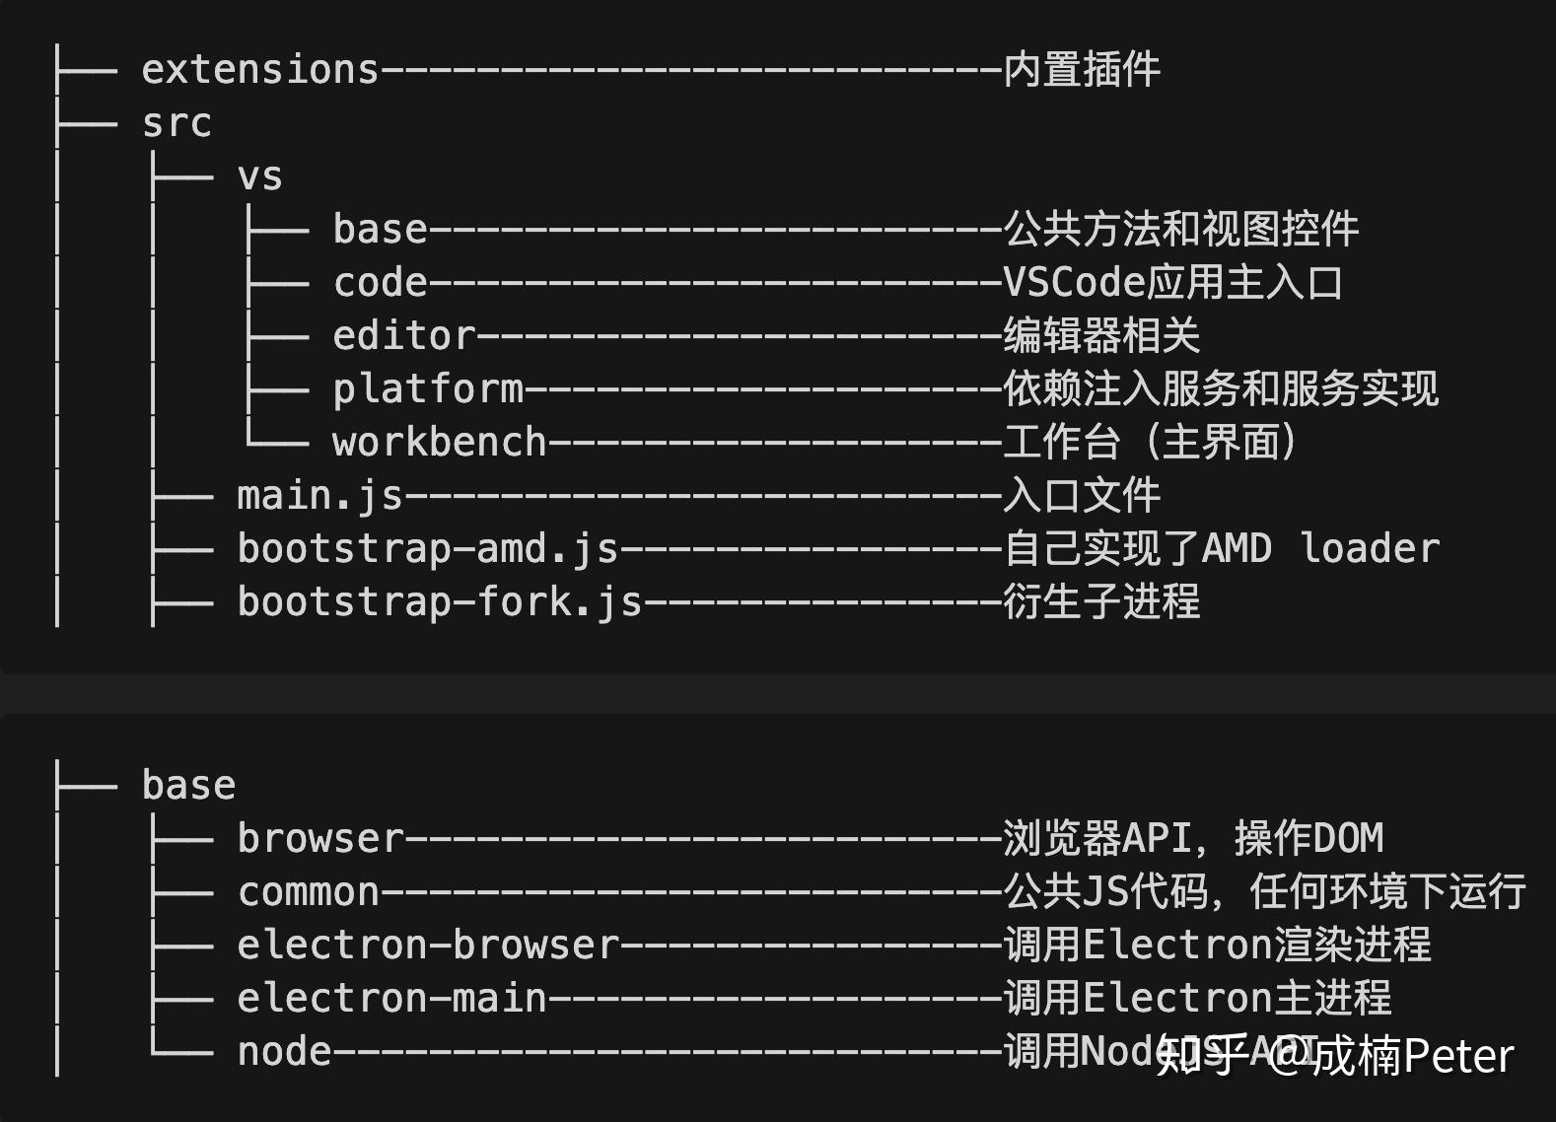Click the 内置插件 description text
The height and width of the screenshot is (1122, 1556).
click(1082, 70)
